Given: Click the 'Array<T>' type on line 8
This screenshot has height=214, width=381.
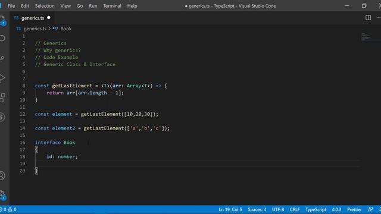Looking at the screenshot, I should tap(138, 86).
